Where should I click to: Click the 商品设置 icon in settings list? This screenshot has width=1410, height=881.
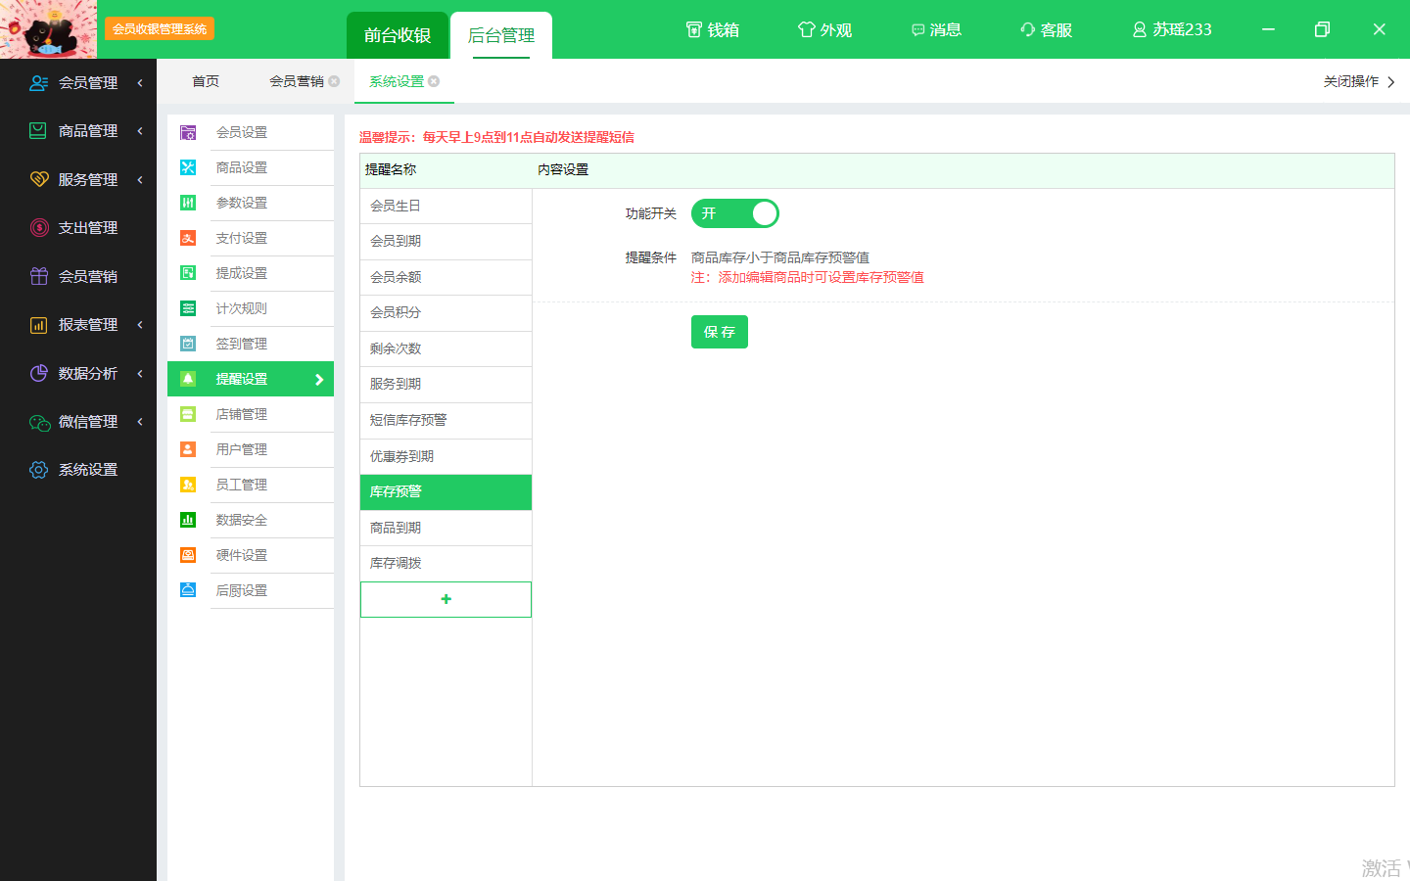tap(188, 167)
